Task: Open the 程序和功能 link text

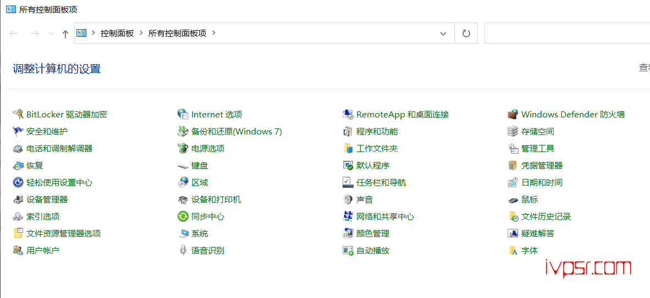Action: point(377,132)
